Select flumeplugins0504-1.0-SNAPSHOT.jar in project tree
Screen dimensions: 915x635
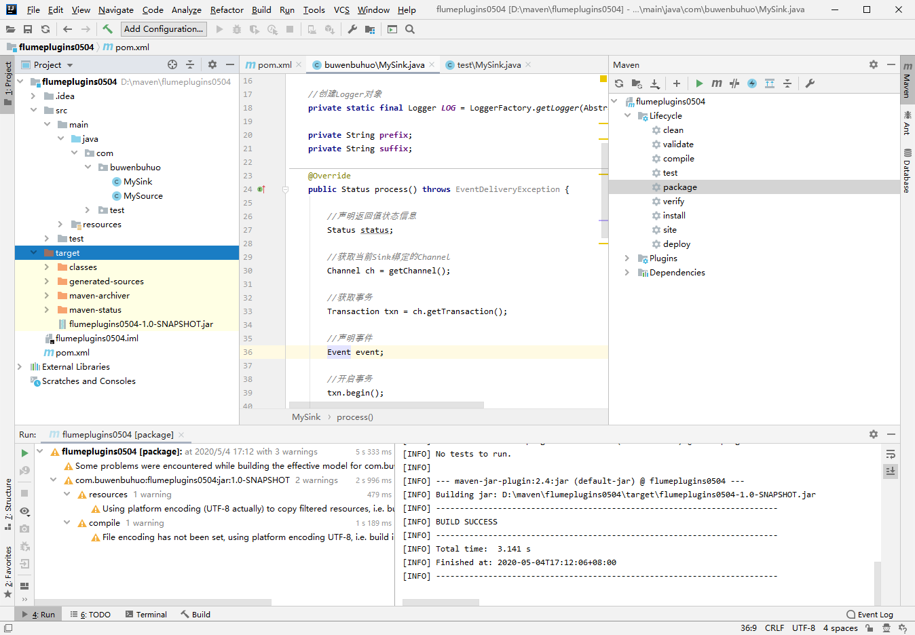(141, 324)
